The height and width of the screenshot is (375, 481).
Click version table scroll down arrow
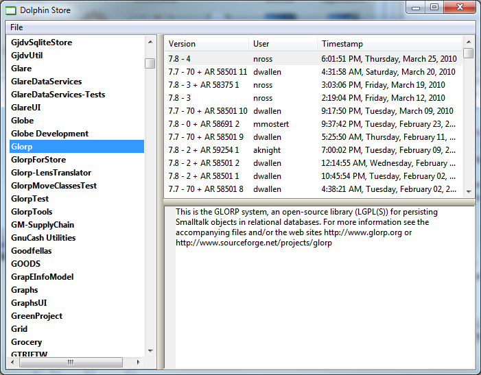pyautogui.click(x=469, y=191)
